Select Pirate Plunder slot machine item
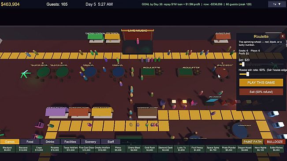This screenshot has width=287, height=161. pos(229,149)
